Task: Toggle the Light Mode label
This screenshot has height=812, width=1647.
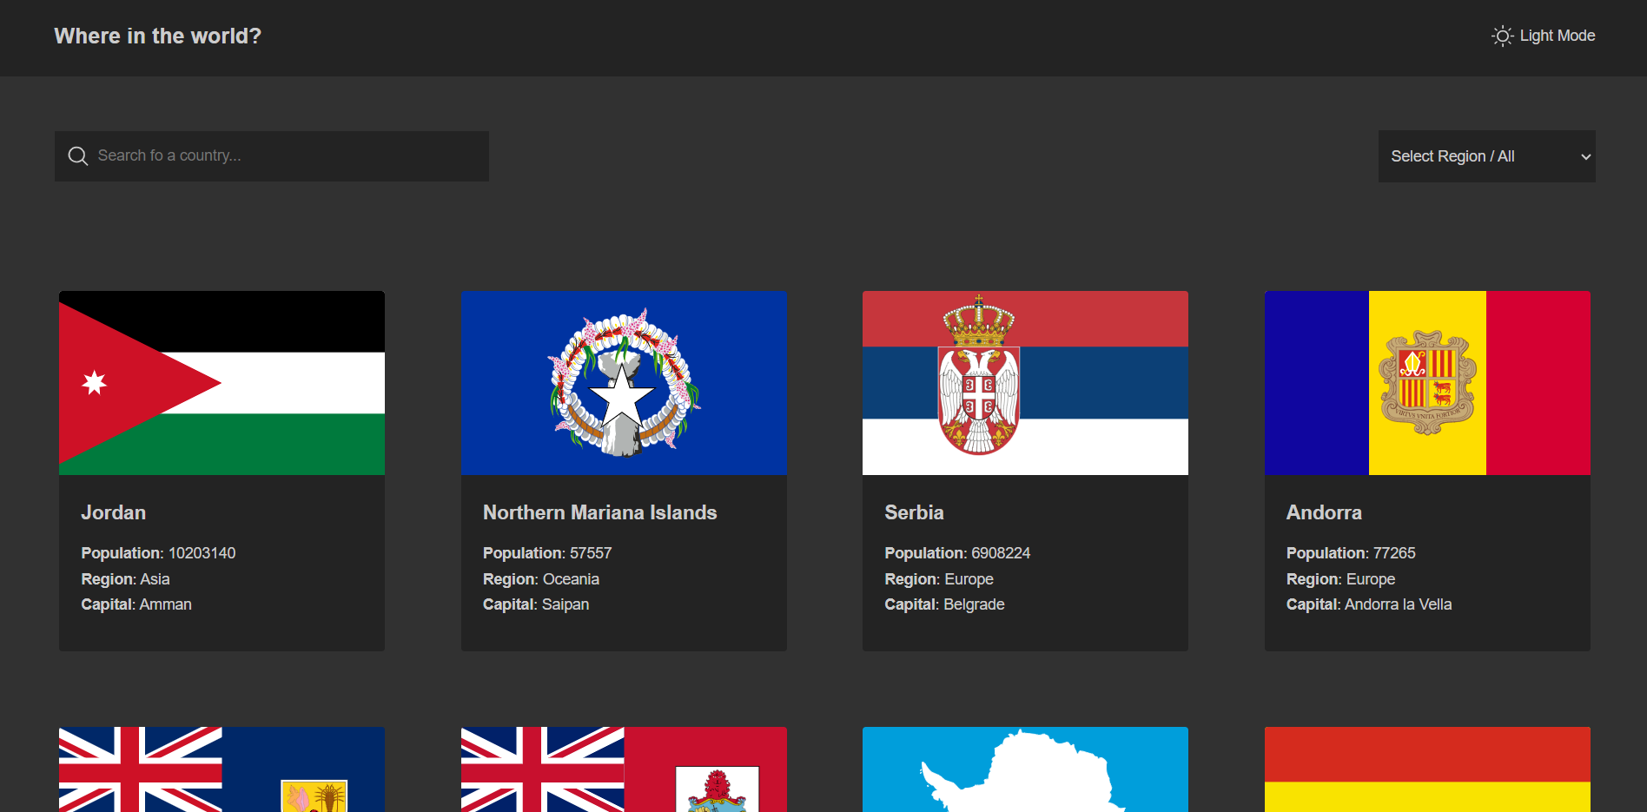Action: [x=1557, y=36]
